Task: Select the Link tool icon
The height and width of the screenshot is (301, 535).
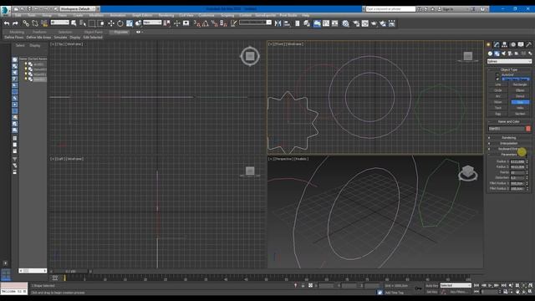Action: [26, 23]
